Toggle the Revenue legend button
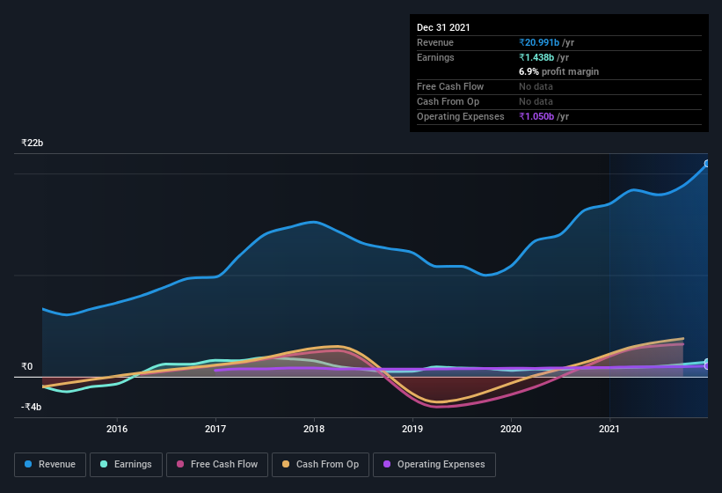The image size is (722, 493). click(50, 465)
